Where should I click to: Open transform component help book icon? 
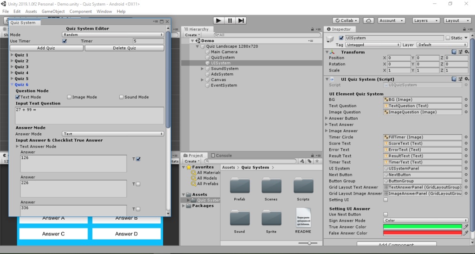pos(454,52)
